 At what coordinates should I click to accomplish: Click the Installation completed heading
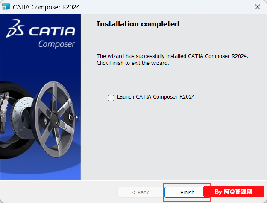click(138, 24)
